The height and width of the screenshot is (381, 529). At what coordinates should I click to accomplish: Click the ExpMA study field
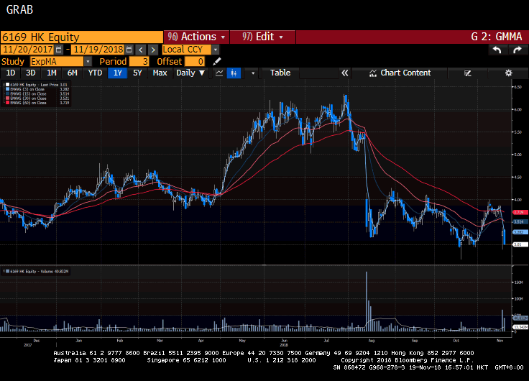[57, 61]
